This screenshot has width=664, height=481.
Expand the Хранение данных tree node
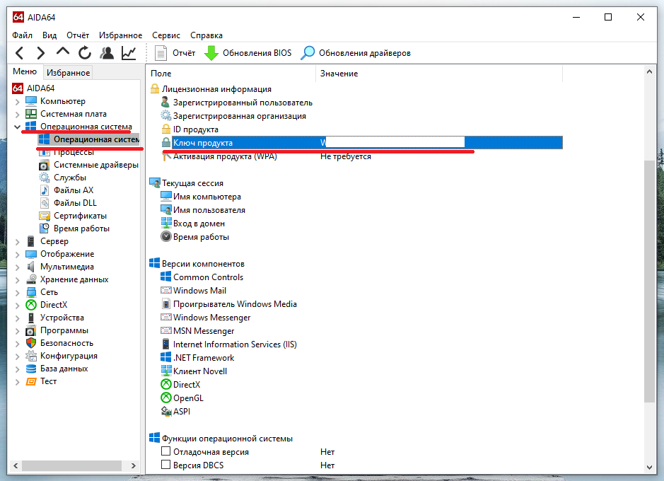(17, 280)
